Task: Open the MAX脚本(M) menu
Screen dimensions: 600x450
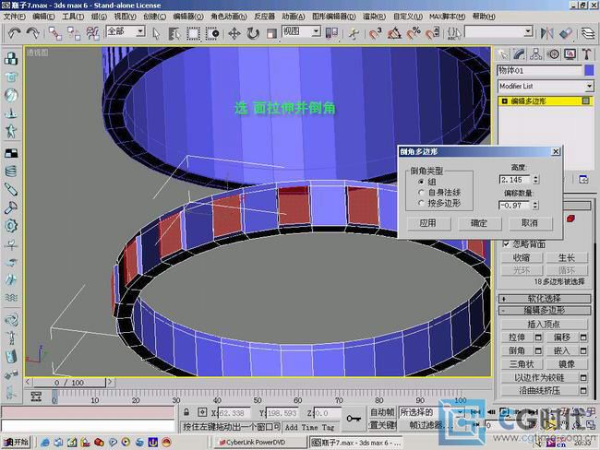Action: [x=447, y=17]
